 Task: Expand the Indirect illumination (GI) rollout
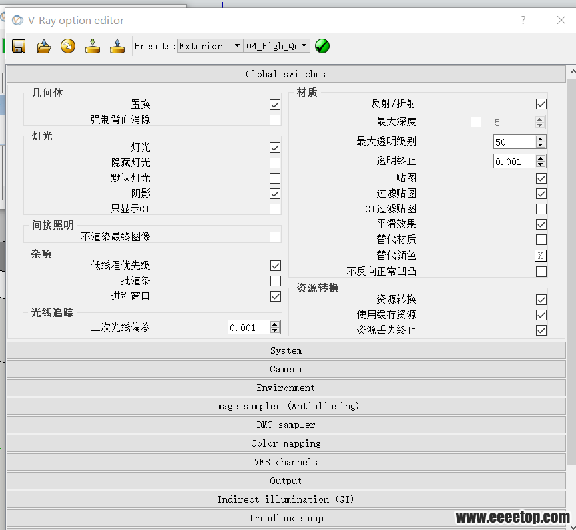click(x=286, y=499)
